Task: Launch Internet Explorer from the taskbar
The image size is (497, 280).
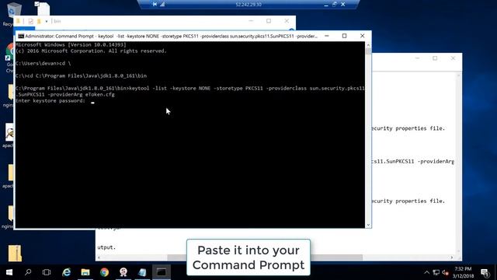Action: tap(66, 272)
